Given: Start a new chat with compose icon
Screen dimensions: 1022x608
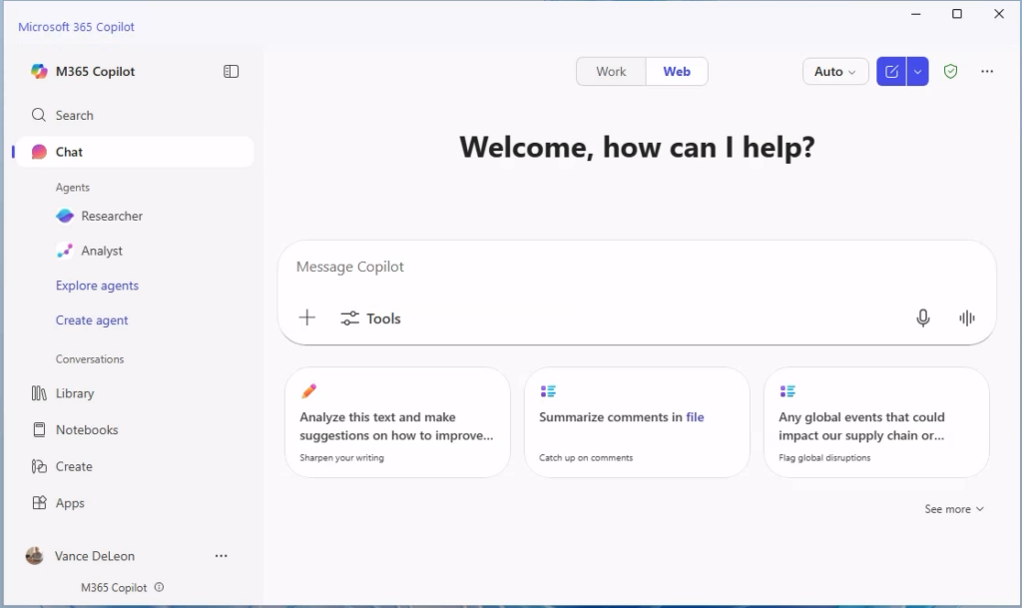Looking at the screenshot, I should 891,72.
